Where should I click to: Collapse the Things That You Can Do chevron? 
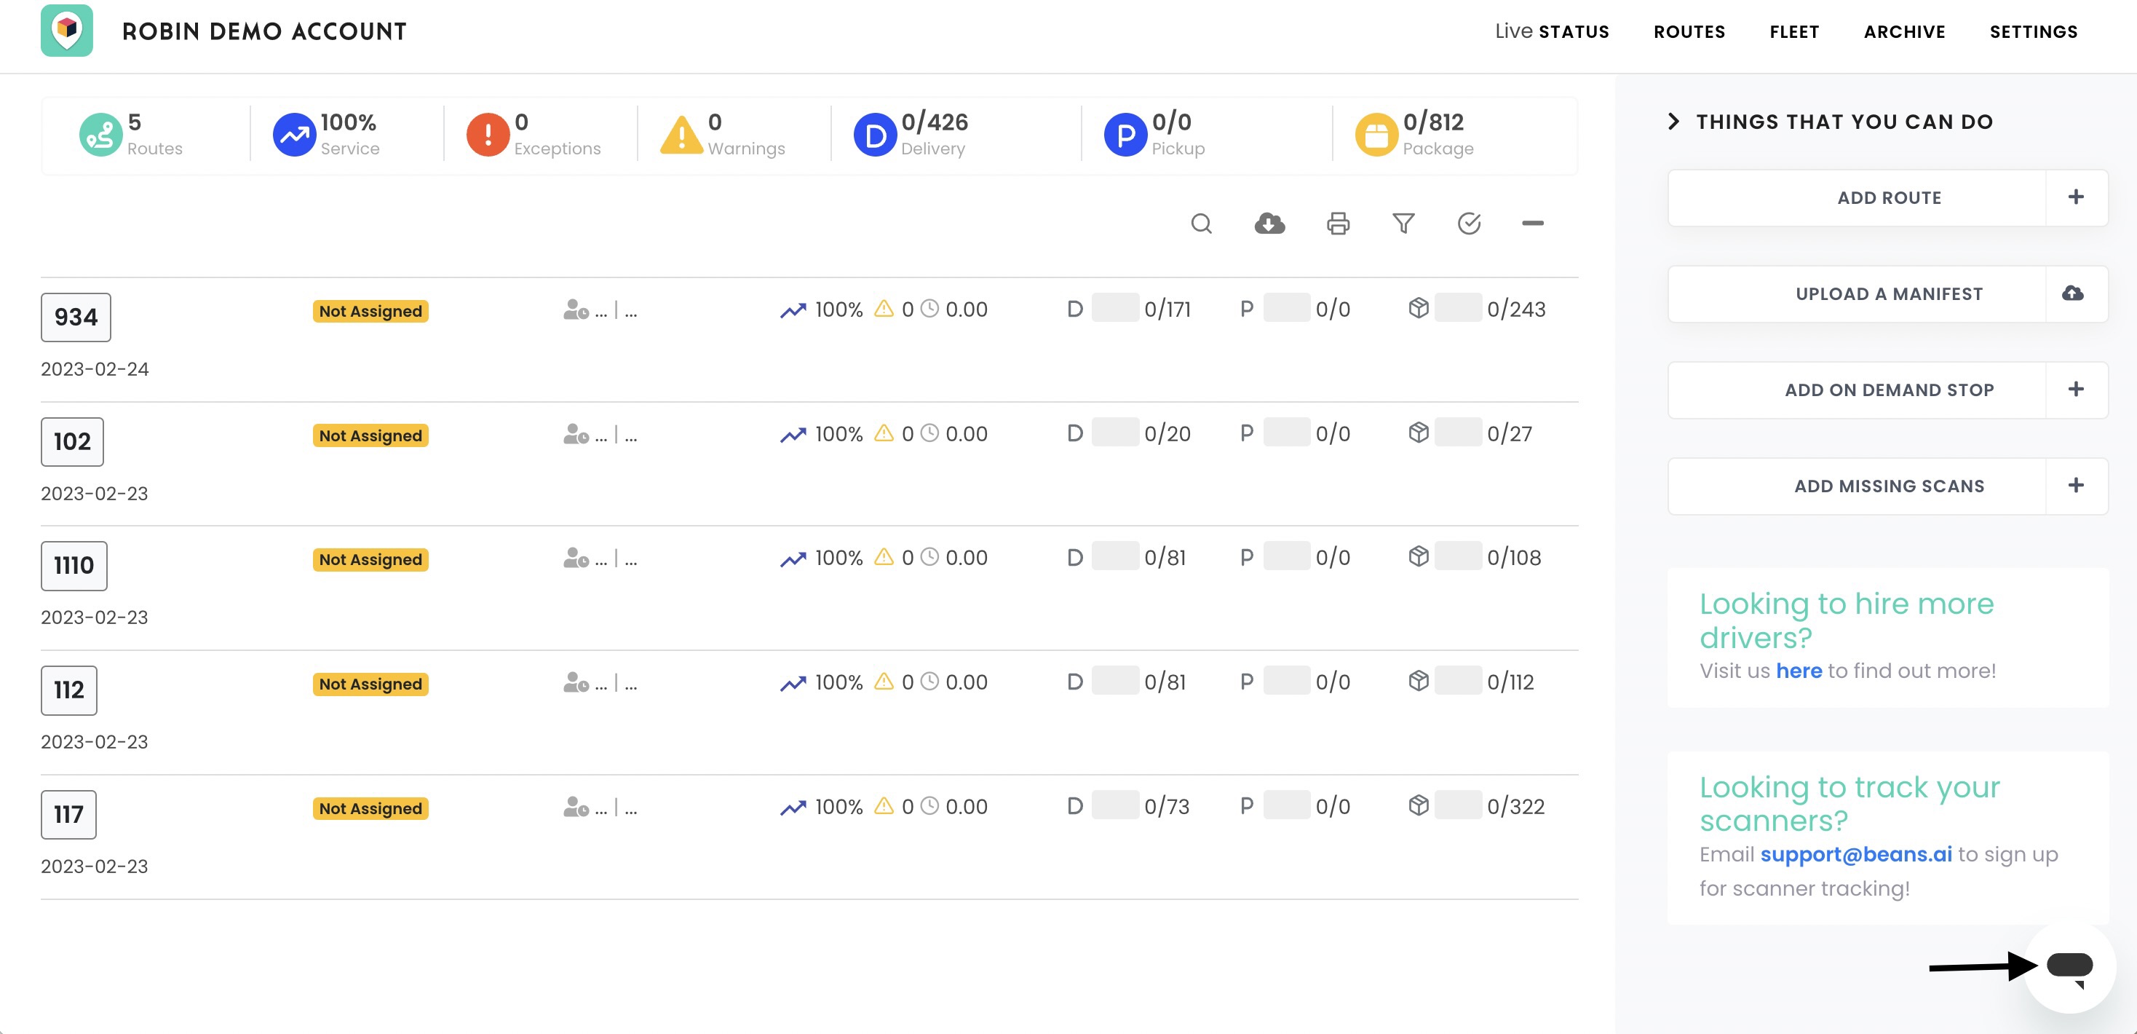1673,121
